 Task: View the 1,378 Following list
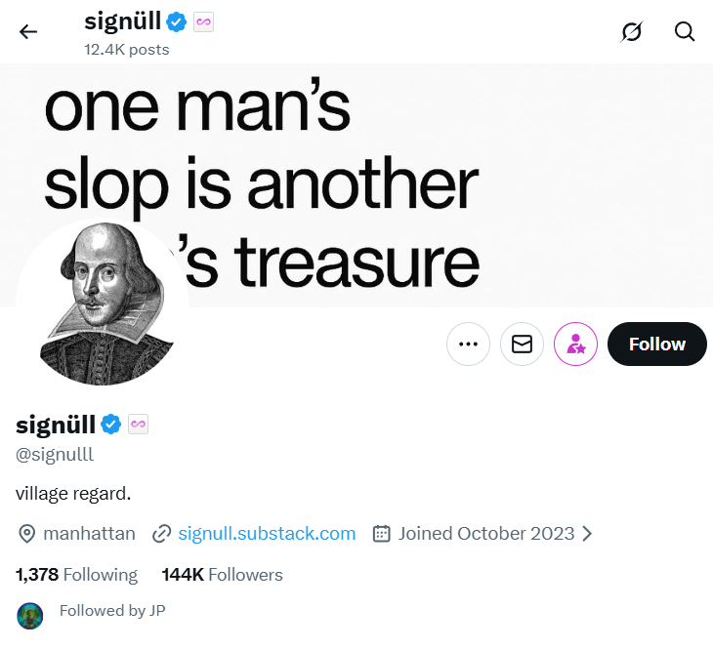[x=76, y=575]
